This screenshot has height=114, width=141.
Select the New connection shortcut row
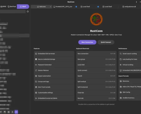tap(96, 54)
